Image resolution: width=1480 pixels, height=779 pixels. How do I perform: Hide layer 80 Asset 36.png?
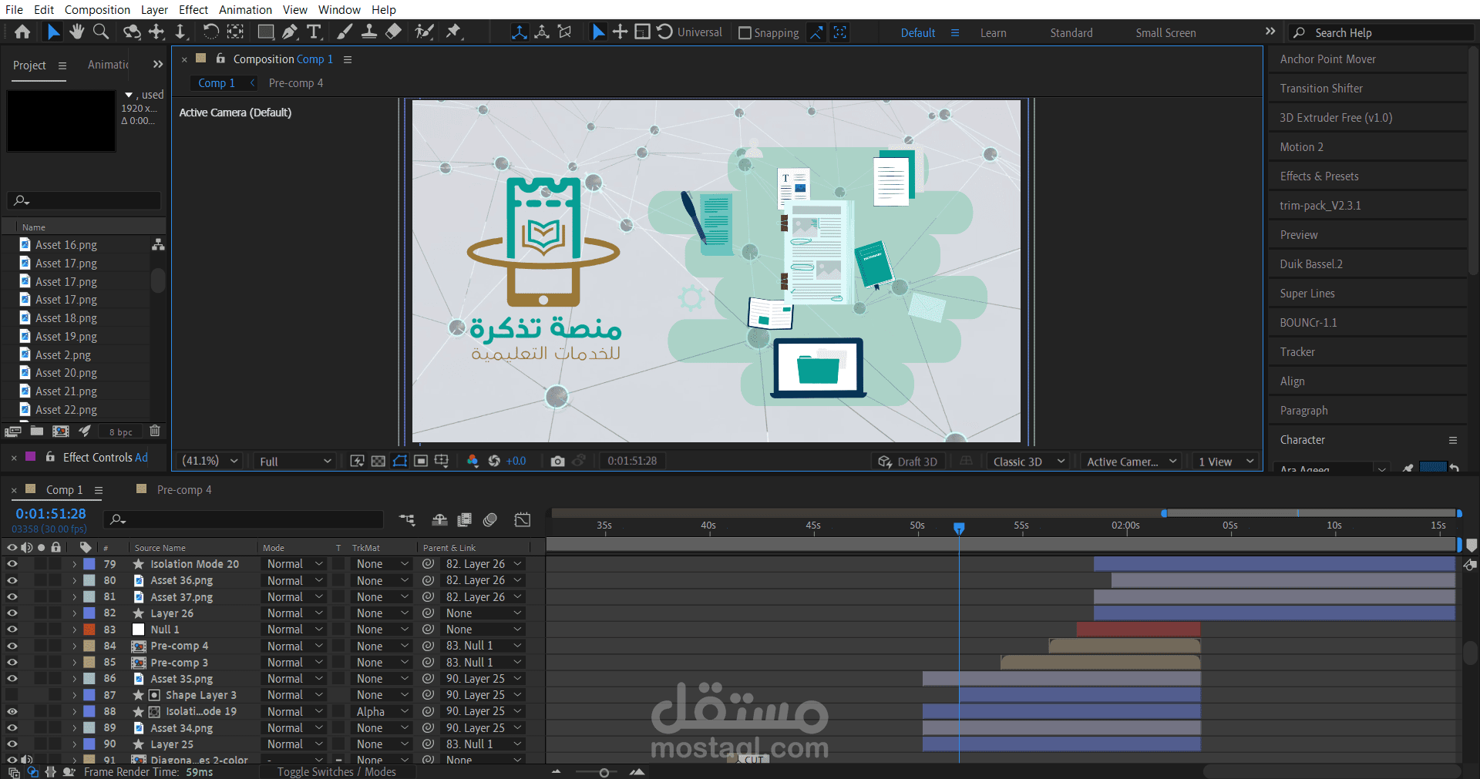click(12, 580)
